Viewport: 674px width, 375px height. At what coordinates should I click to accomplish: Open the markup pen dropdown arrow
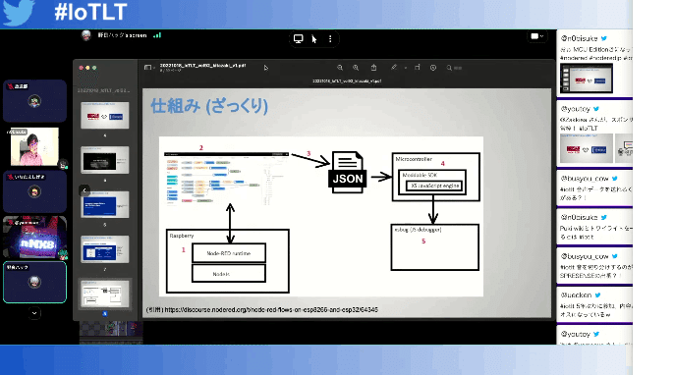tap(406, 68)
